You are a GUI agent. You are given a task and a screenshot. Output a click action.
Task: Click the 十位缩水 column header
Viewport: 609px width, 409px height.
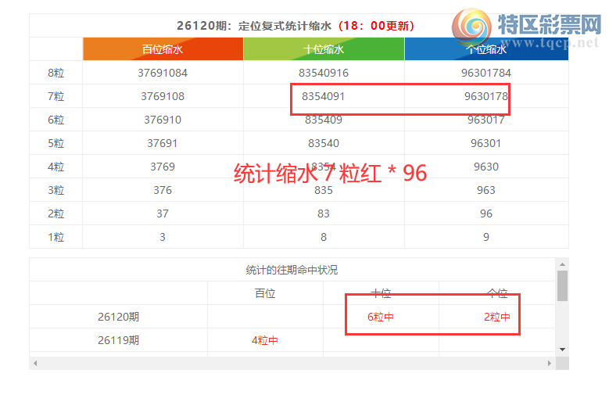[324, 49]
